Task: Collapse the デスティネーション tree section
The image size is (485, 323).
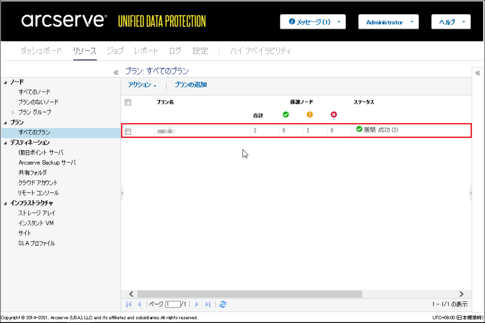Action: pos(5,143)
